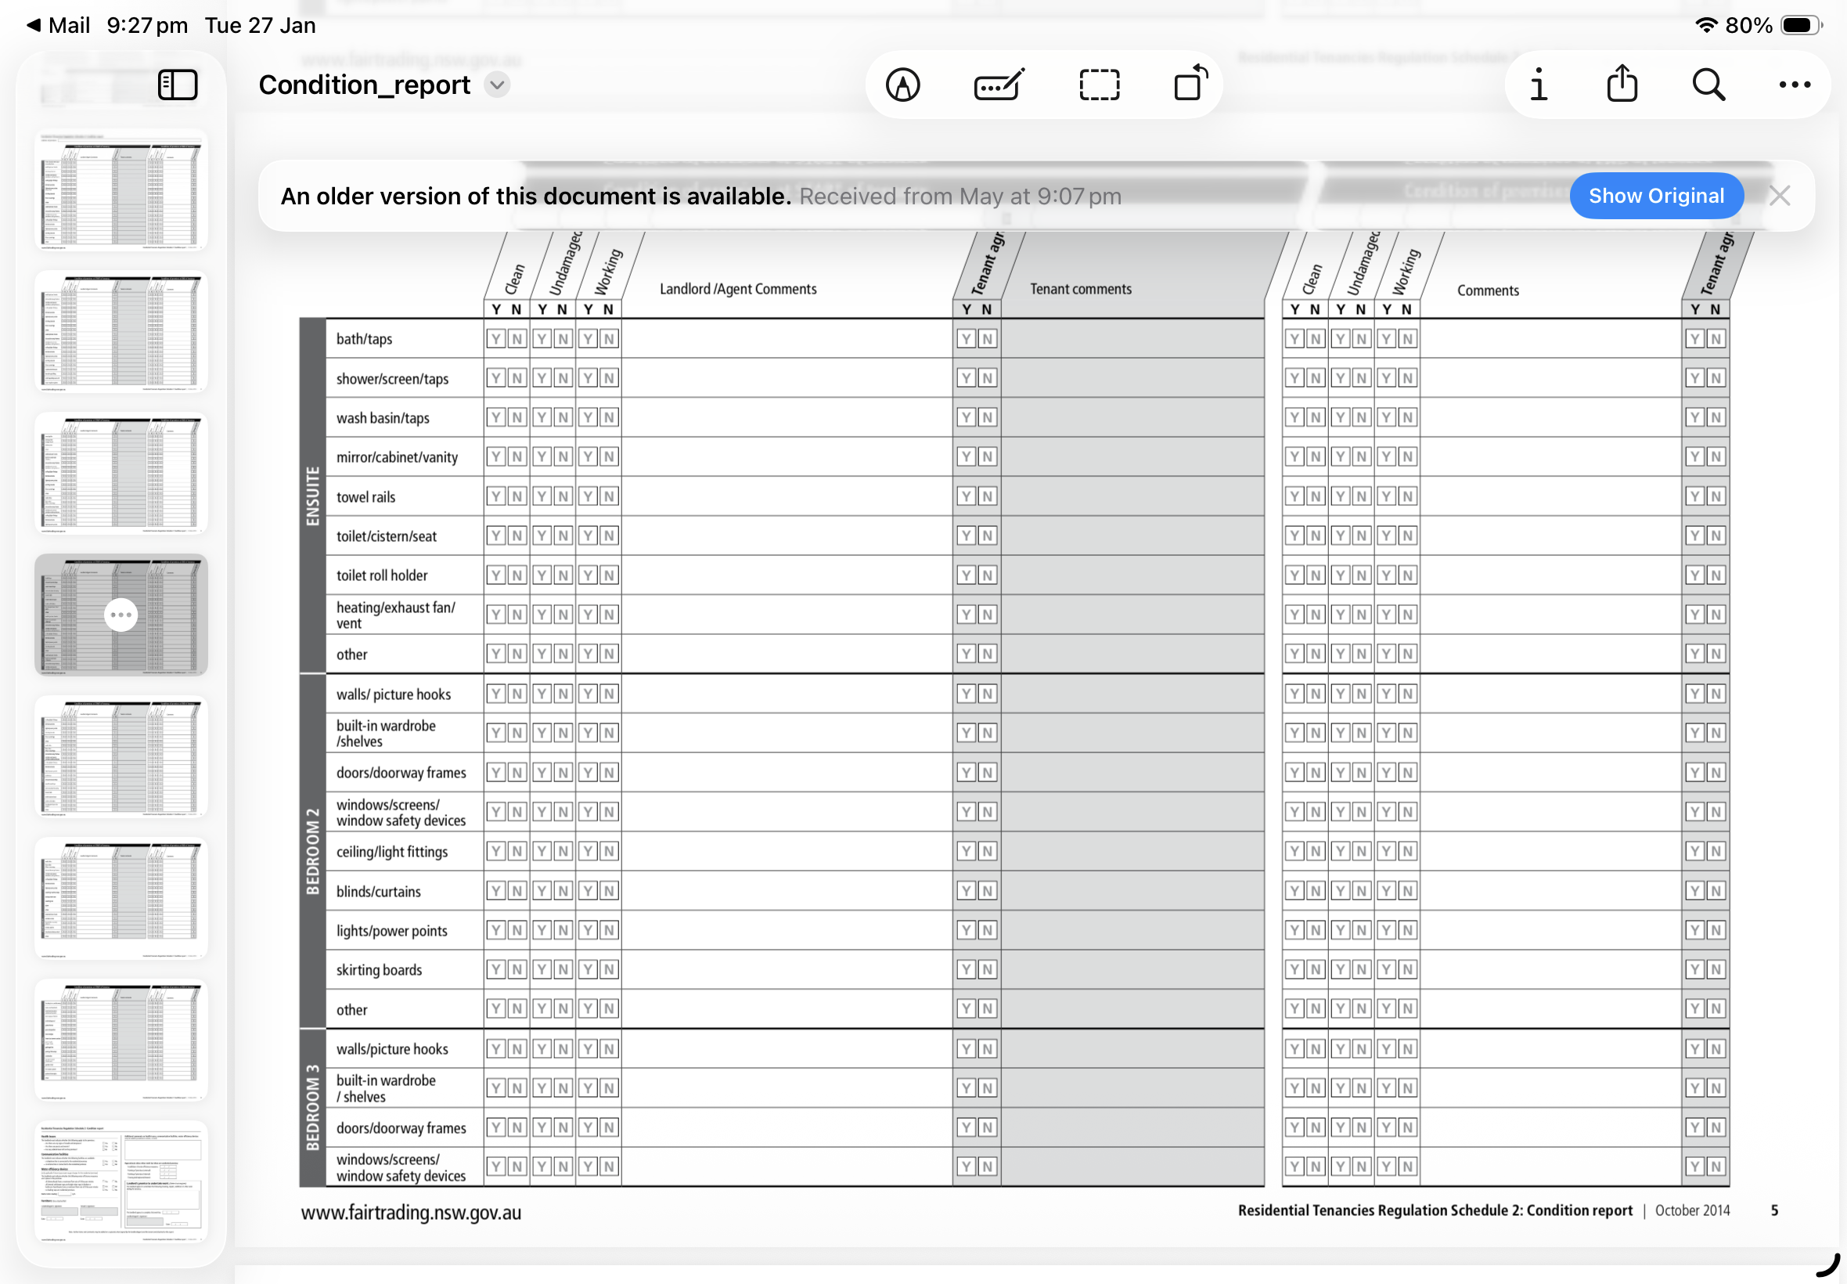1847x1284 pixels.
Task: Click the Show Original button
Action: click(x=1655, y=197)
